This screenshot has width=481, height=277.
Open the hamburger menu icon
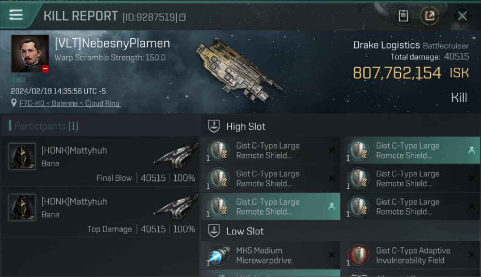[x=16, y=15]
